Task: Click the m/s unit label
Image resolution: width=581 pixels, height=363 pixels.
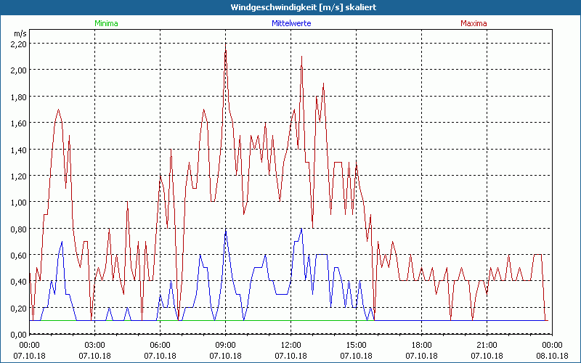Action: 19,33
